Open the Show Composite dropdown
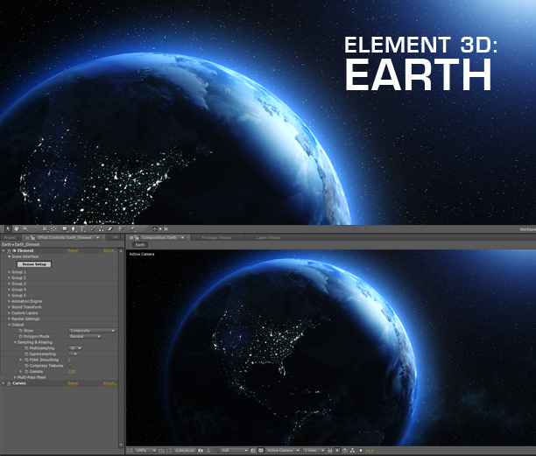Screen dimensions: 536x456 point(92,330)
